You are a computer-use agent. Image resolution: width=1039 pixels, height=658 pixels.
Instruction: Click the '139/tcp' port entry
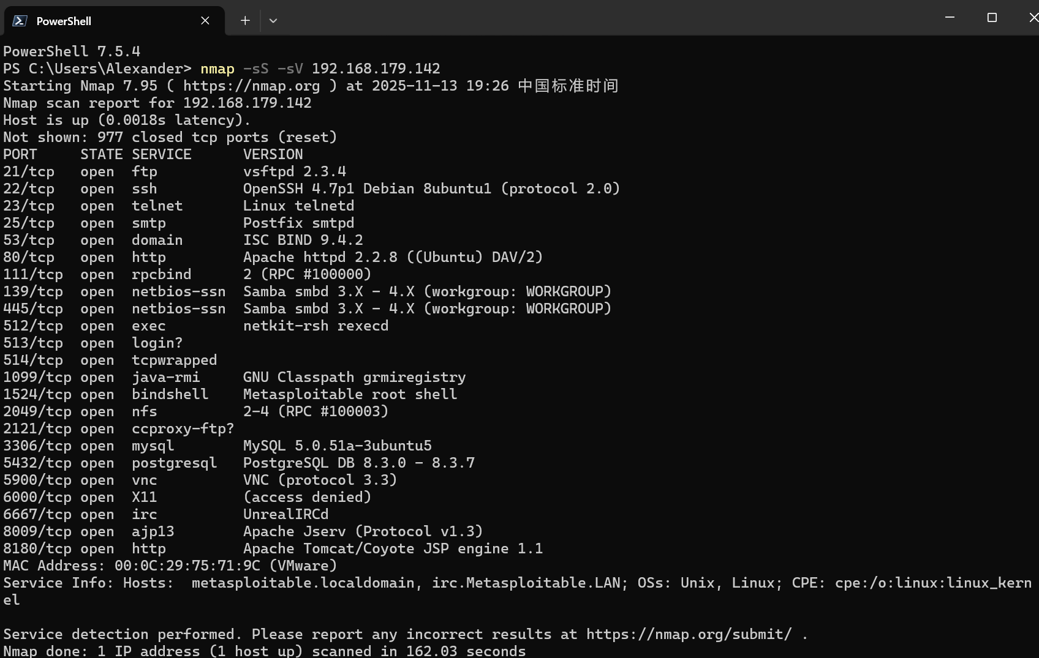pyautogui.click(x=33, y=291)
